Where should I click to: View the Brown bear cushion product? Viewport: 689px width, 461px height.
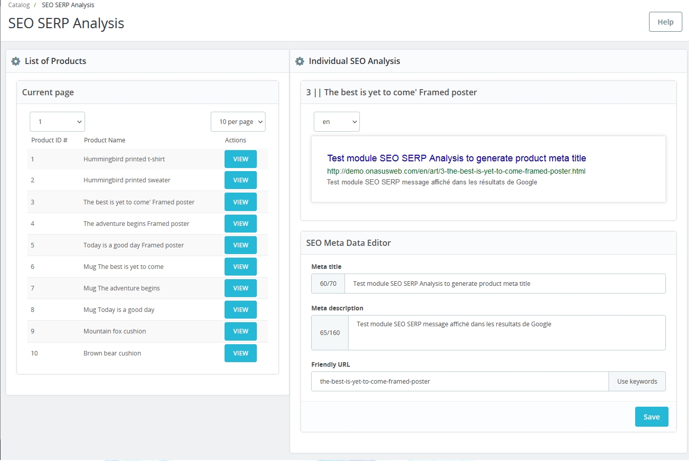(240, 353)
